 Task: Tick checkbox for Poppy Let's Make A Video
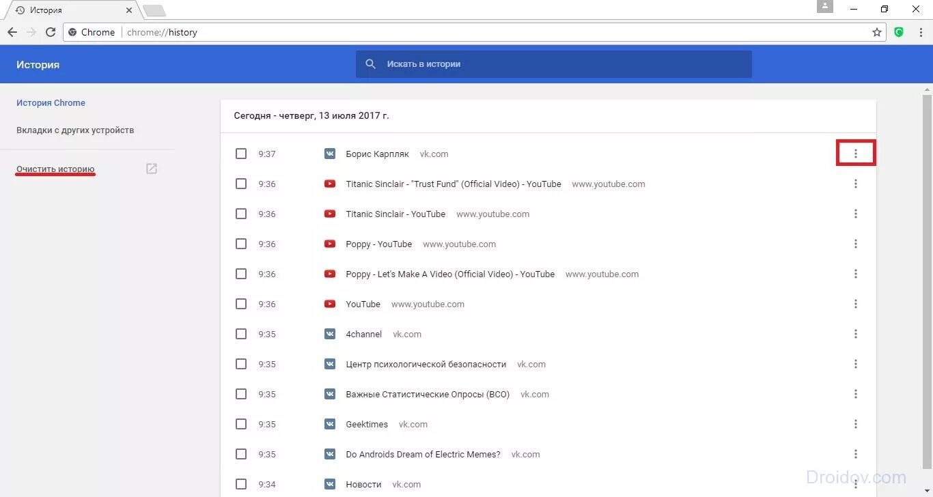(241, 274)
